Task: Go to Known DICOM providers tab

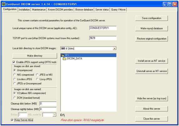Action: point(61,10)
